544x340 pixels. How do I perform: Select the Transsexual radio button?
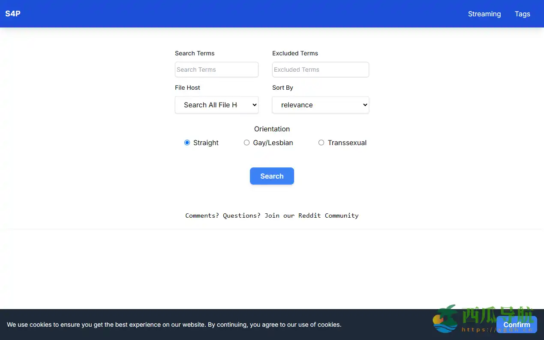[321, 143]
